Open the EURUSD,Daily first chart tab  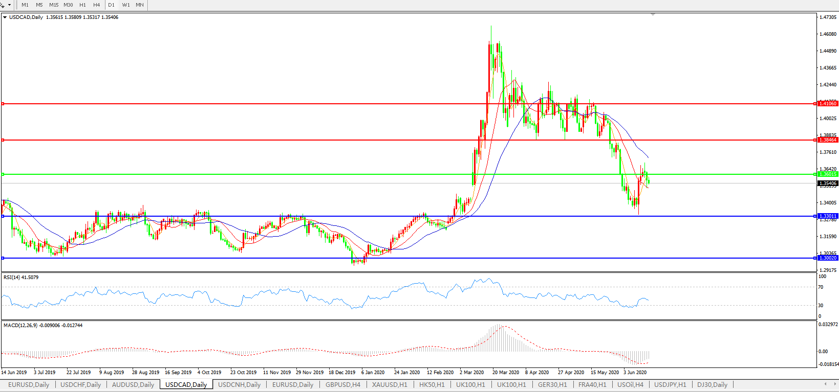[x=29, y=384]
